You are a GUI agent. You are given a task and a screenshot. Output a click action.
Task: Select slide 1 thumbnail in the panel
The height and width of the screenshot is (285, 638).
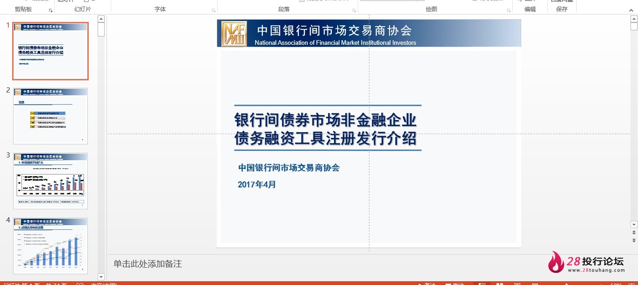point(50,51)
